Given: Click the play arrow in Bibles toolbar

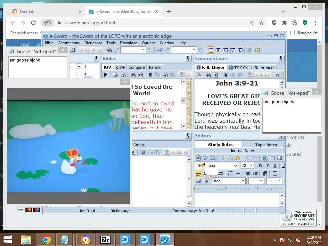Looking at the screenshot, I should (x=106, y=75).
